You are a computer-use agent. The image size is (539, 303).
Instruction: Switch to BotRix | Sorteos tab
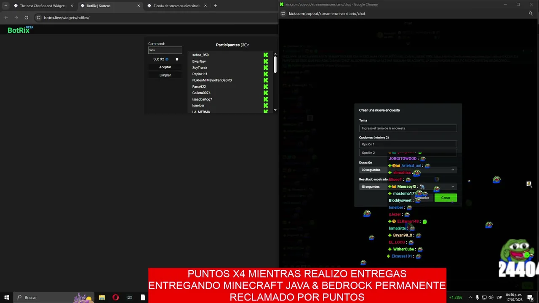(109, 6)
